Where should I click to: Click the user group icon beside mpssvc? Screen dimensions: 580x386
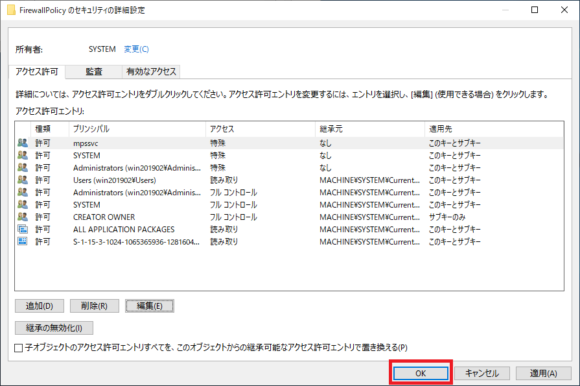pyautogui.click(x=23, y=143)
